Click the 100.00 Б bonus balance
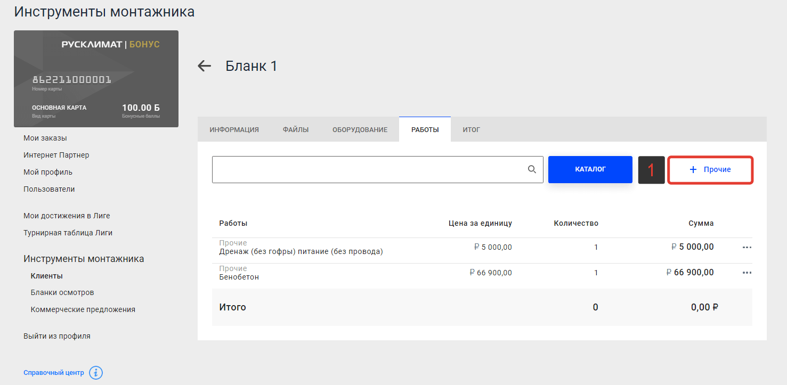This screenshot has width=787, height=385. coord(141,108)
